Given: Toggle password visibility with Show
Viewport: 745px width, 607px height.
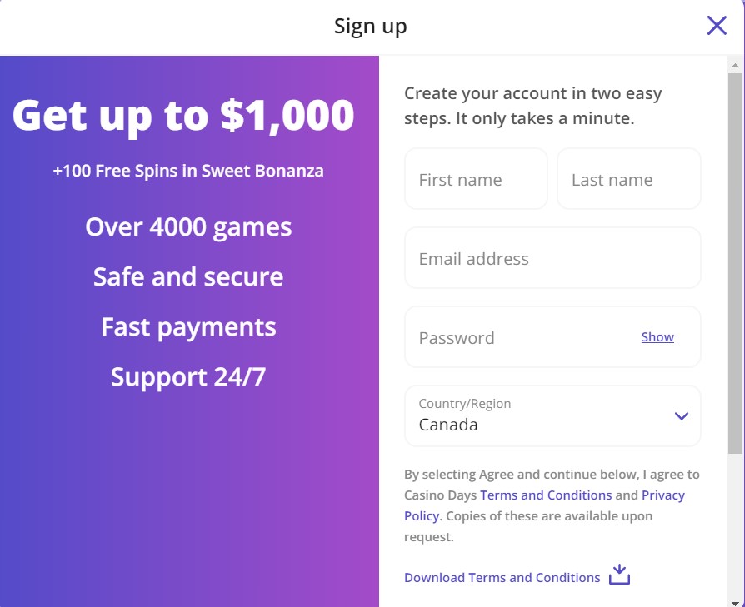Looking at the screenshot, I should (x=657, y=337).
